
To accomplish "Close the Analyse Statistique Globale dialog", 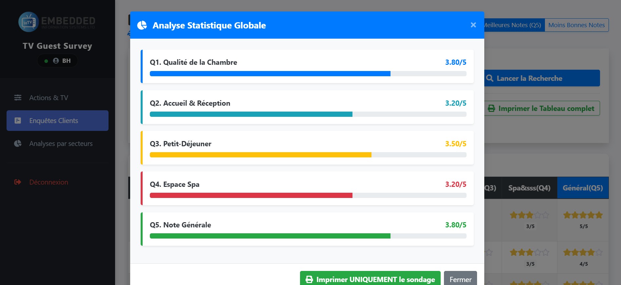I will 473,25.
